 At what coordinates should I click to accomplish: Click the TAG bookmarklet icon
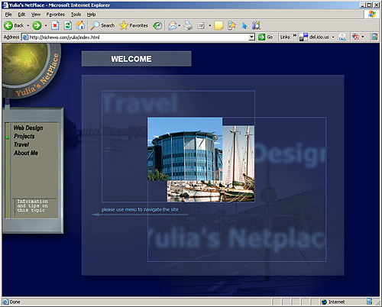tap(342, 37)
